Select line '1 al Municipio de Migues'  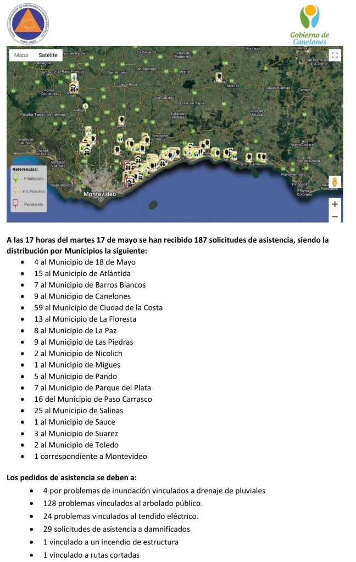(x=77, y=365)
